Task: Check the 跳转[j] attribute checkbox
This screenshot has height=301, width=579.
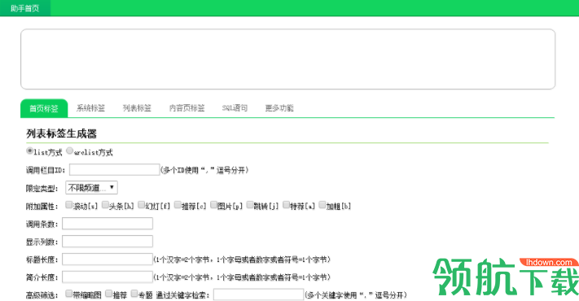Action: 250,205
